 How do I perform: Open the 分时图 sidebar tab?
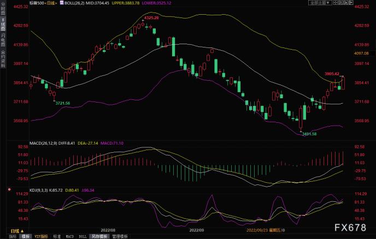[x=3, y=9]
